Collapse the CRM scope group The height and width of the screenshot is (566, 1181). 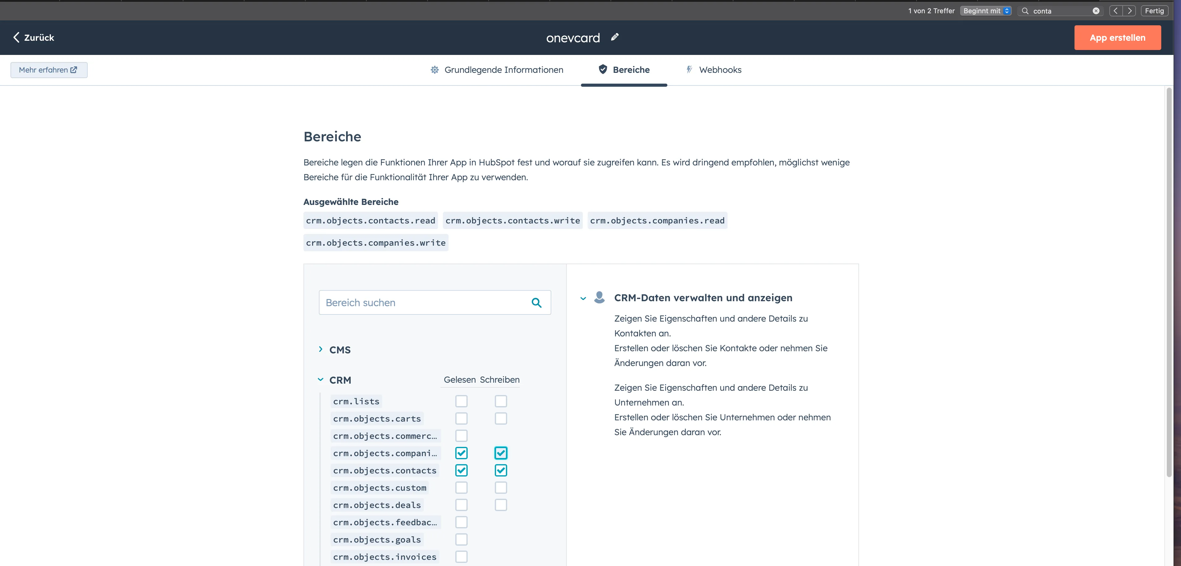coord(320,380)
